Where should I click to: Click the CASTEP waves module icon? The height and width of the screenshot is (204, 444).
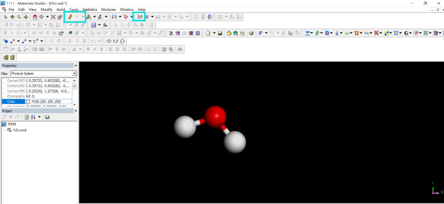point(346,33)
